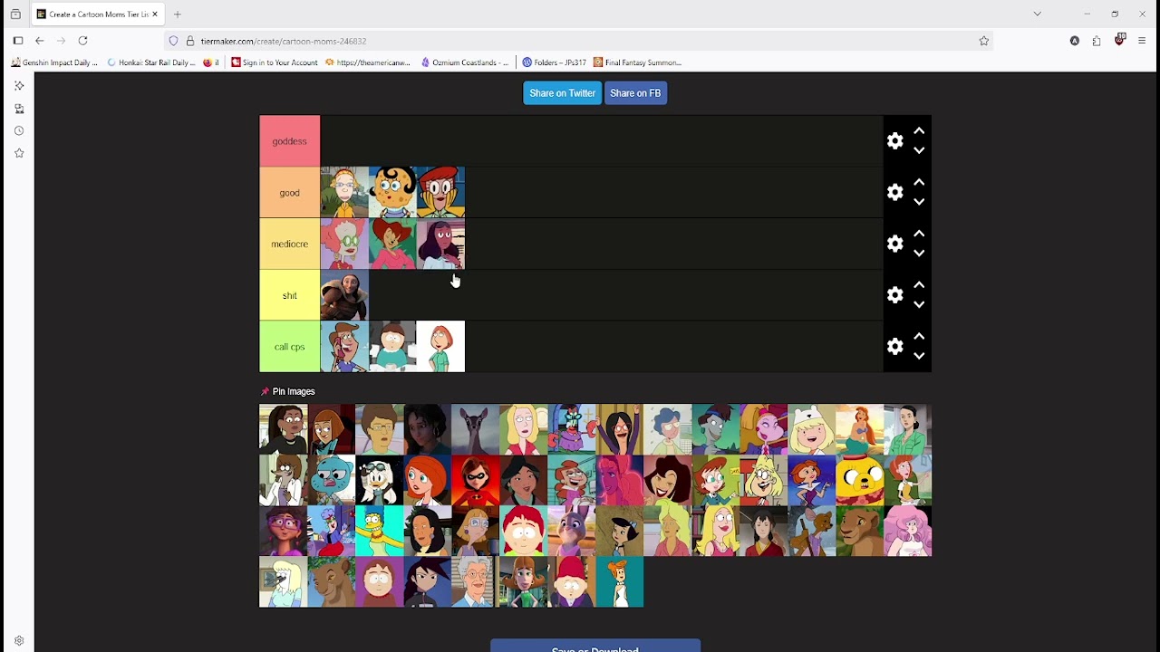Open Sign in to Your Account bookmark

pyautogui.click(x=275, y=62)
